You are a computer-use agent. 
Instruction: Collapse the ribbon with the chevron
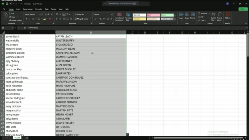(x=246, y=24)
